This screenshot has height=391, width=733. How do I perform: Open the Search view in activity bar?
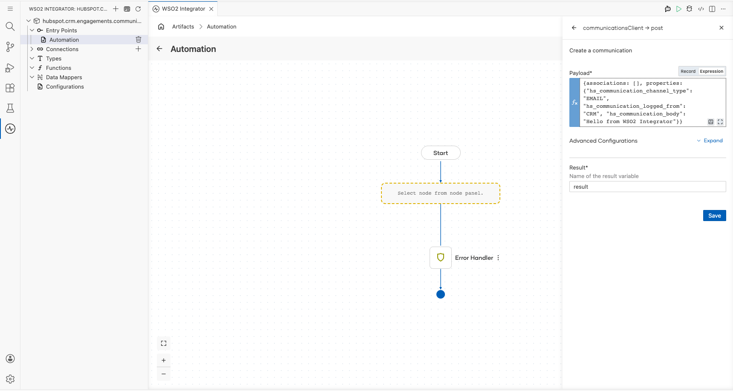10,26
